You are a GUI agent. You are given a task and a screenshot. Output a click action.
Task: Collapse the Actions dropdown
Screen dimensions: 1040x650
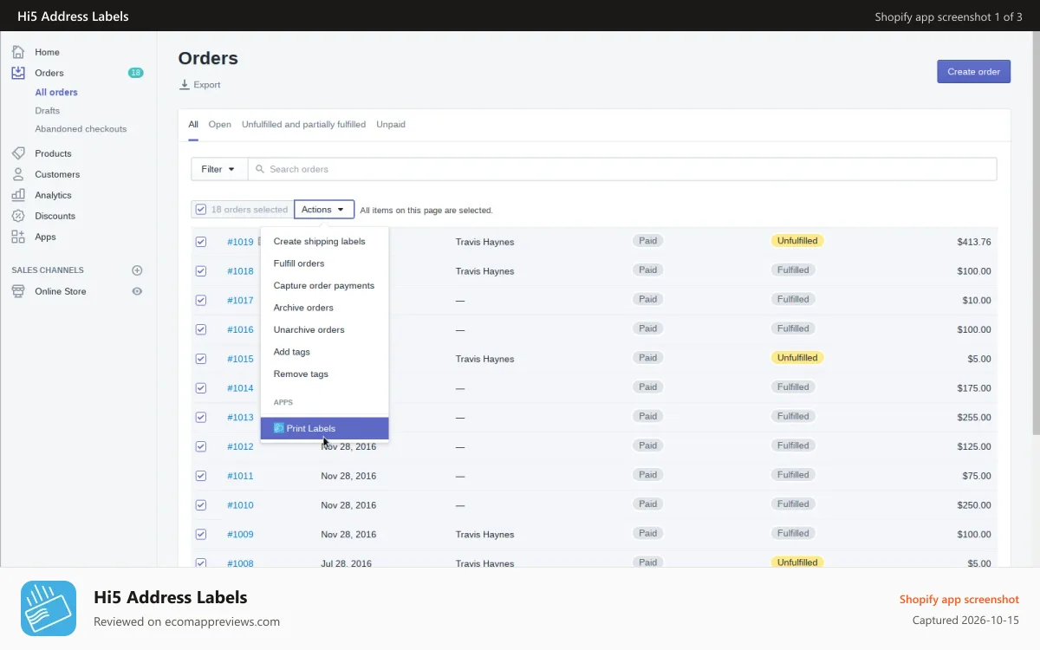pyautogui.click(x=324, y=210)
